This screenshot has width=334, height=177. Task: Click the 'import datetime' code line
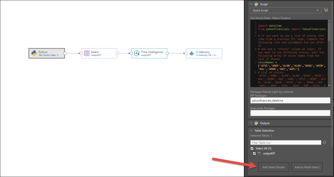(270, 26)
